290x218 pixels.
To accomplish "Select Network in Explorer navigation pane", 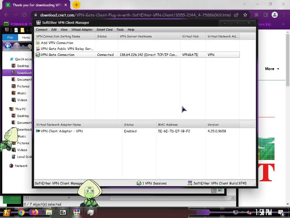I will point(21,166).
